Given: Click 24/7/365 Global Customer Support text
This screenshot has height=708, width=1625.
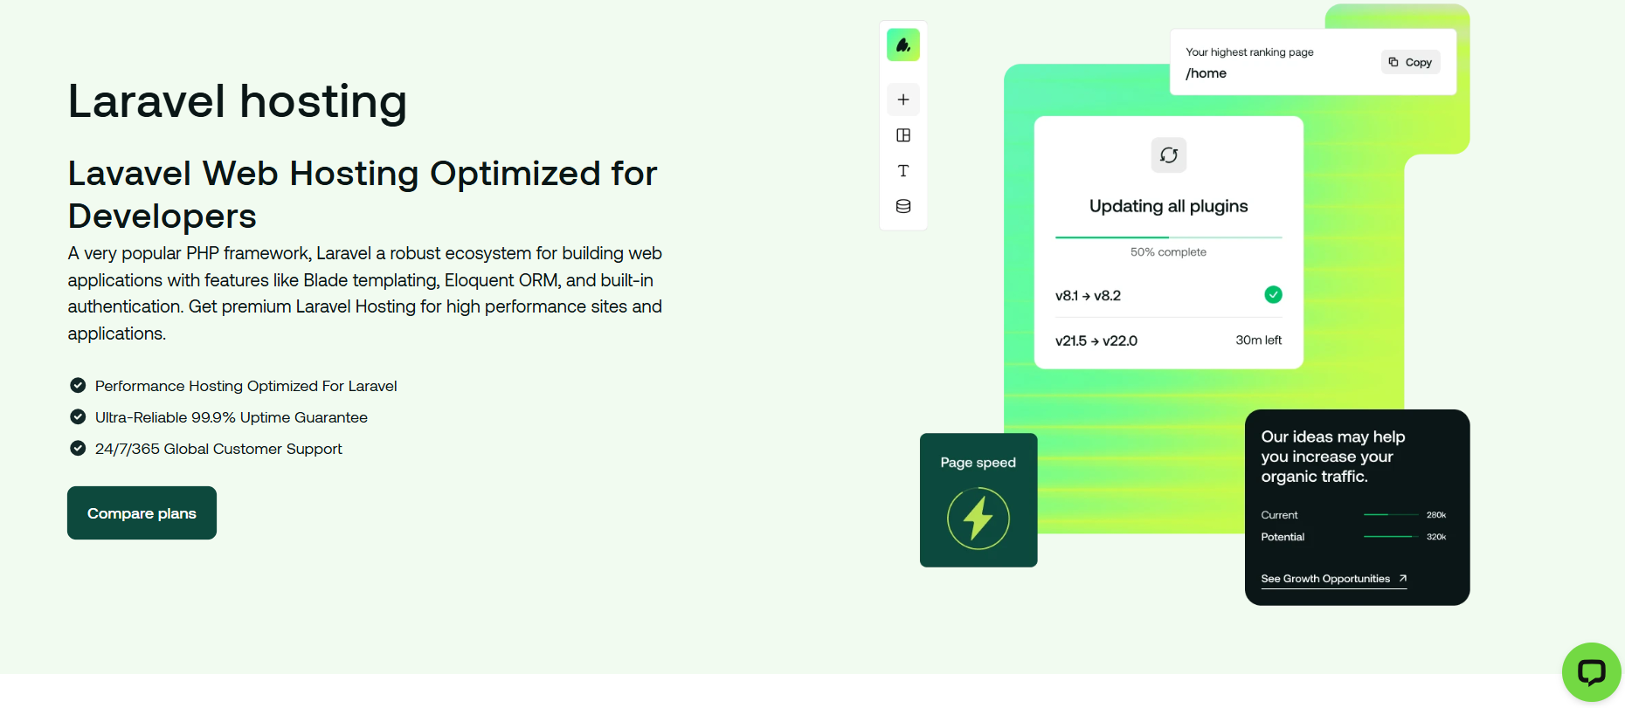Looking at the screenshot, I should (x=218, y=449).
